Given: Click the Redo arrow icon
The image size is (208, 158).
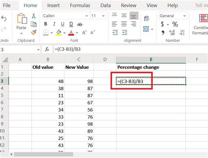Looking at the screenshot, I should [4, 29].
